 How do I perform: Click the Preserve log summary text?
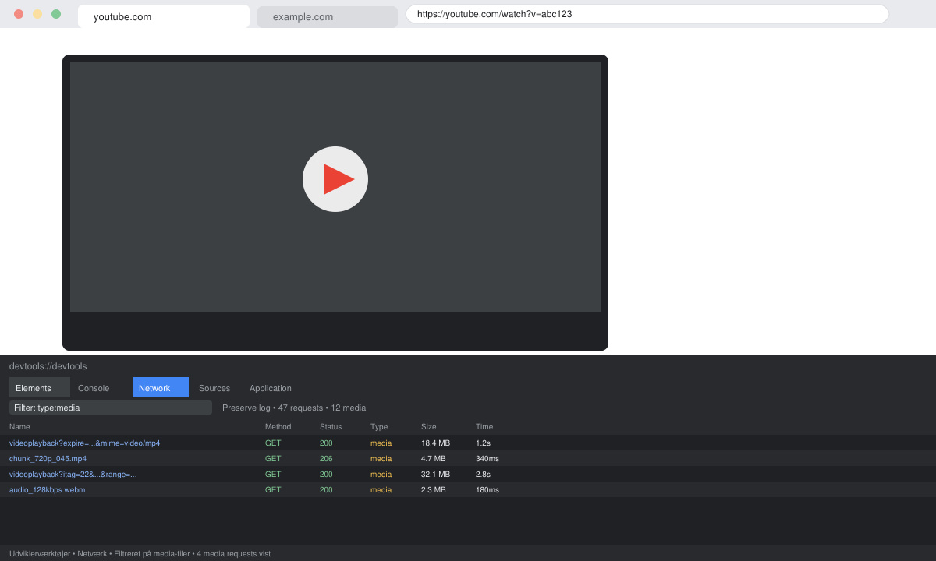[294, 408]
